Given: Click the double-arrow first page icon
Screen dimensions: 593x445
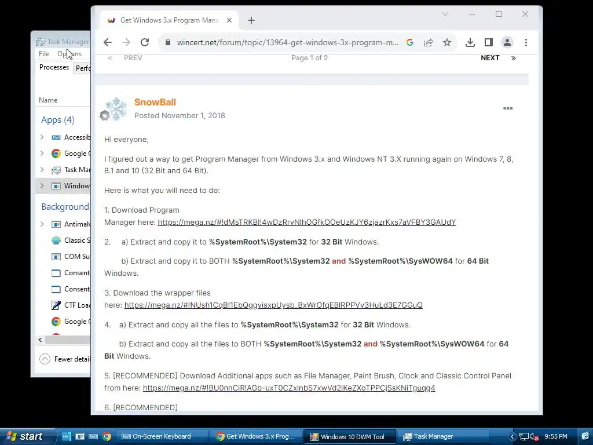Looking at the screenshot, I should coord(110,59).
